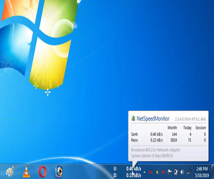Click the NetSpeedMonitor title in the popup
This screenshot has height=179, width=214.
click(x=153, y=118)
